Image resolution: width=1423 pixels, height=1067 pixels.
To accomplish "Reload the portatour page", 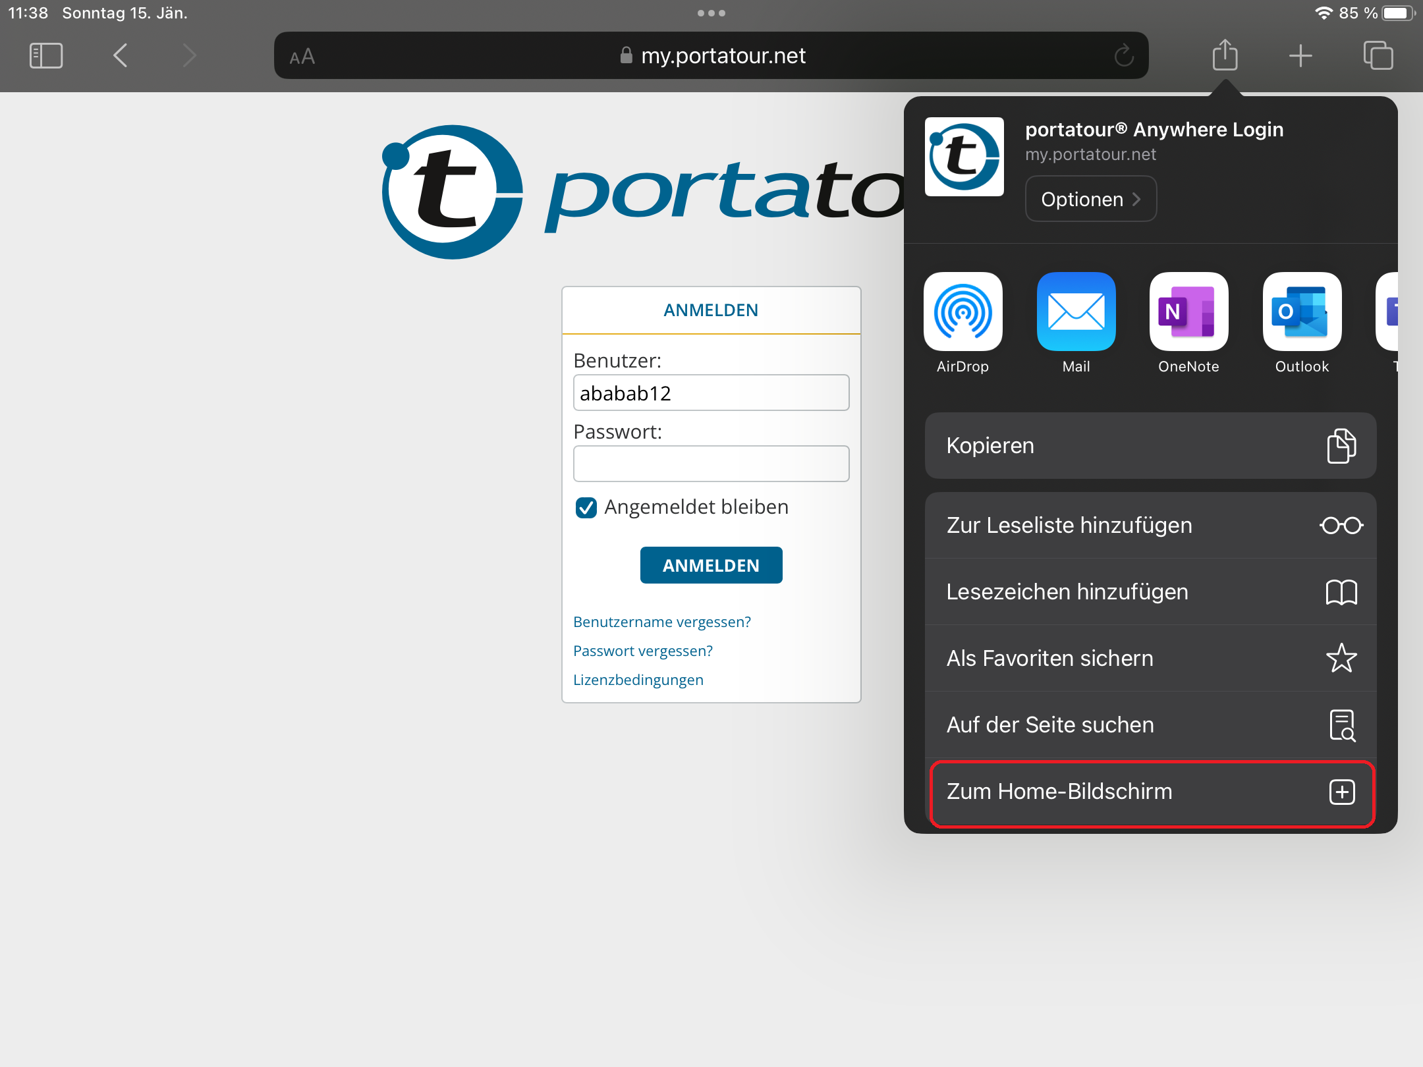I will 1124,56.
